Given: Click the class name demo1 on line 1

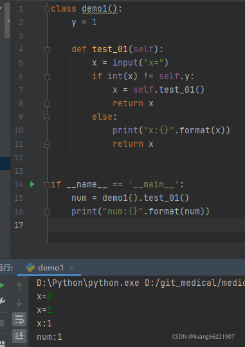Looking at the screenshot, I should (95, 9).
